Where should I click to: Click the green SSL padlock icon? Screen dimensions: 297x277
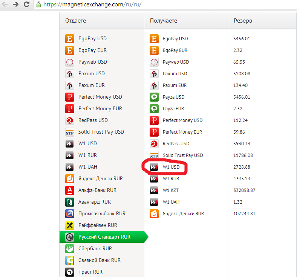click(39, 5)
